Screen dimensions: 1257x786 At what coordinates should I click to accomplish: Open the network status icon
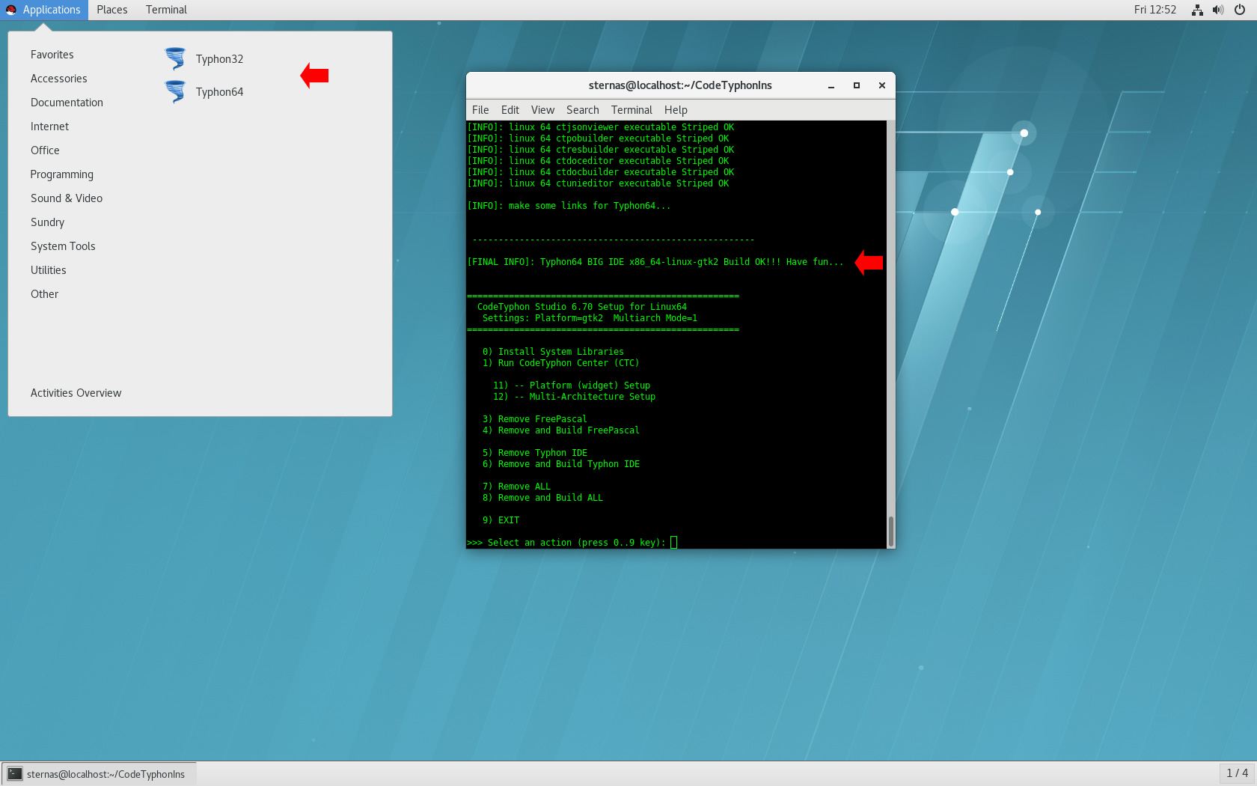click(1197, 10)
